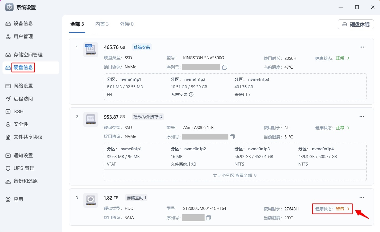Click the 硬盘休眠 button
The width and height of the screenshot is (380, 232).
pos(356,24)
